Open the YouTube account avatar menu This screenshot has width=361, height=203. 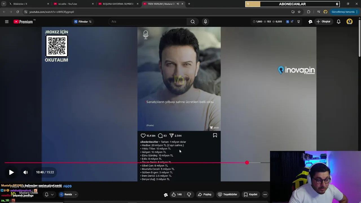[x=349, y=21]
